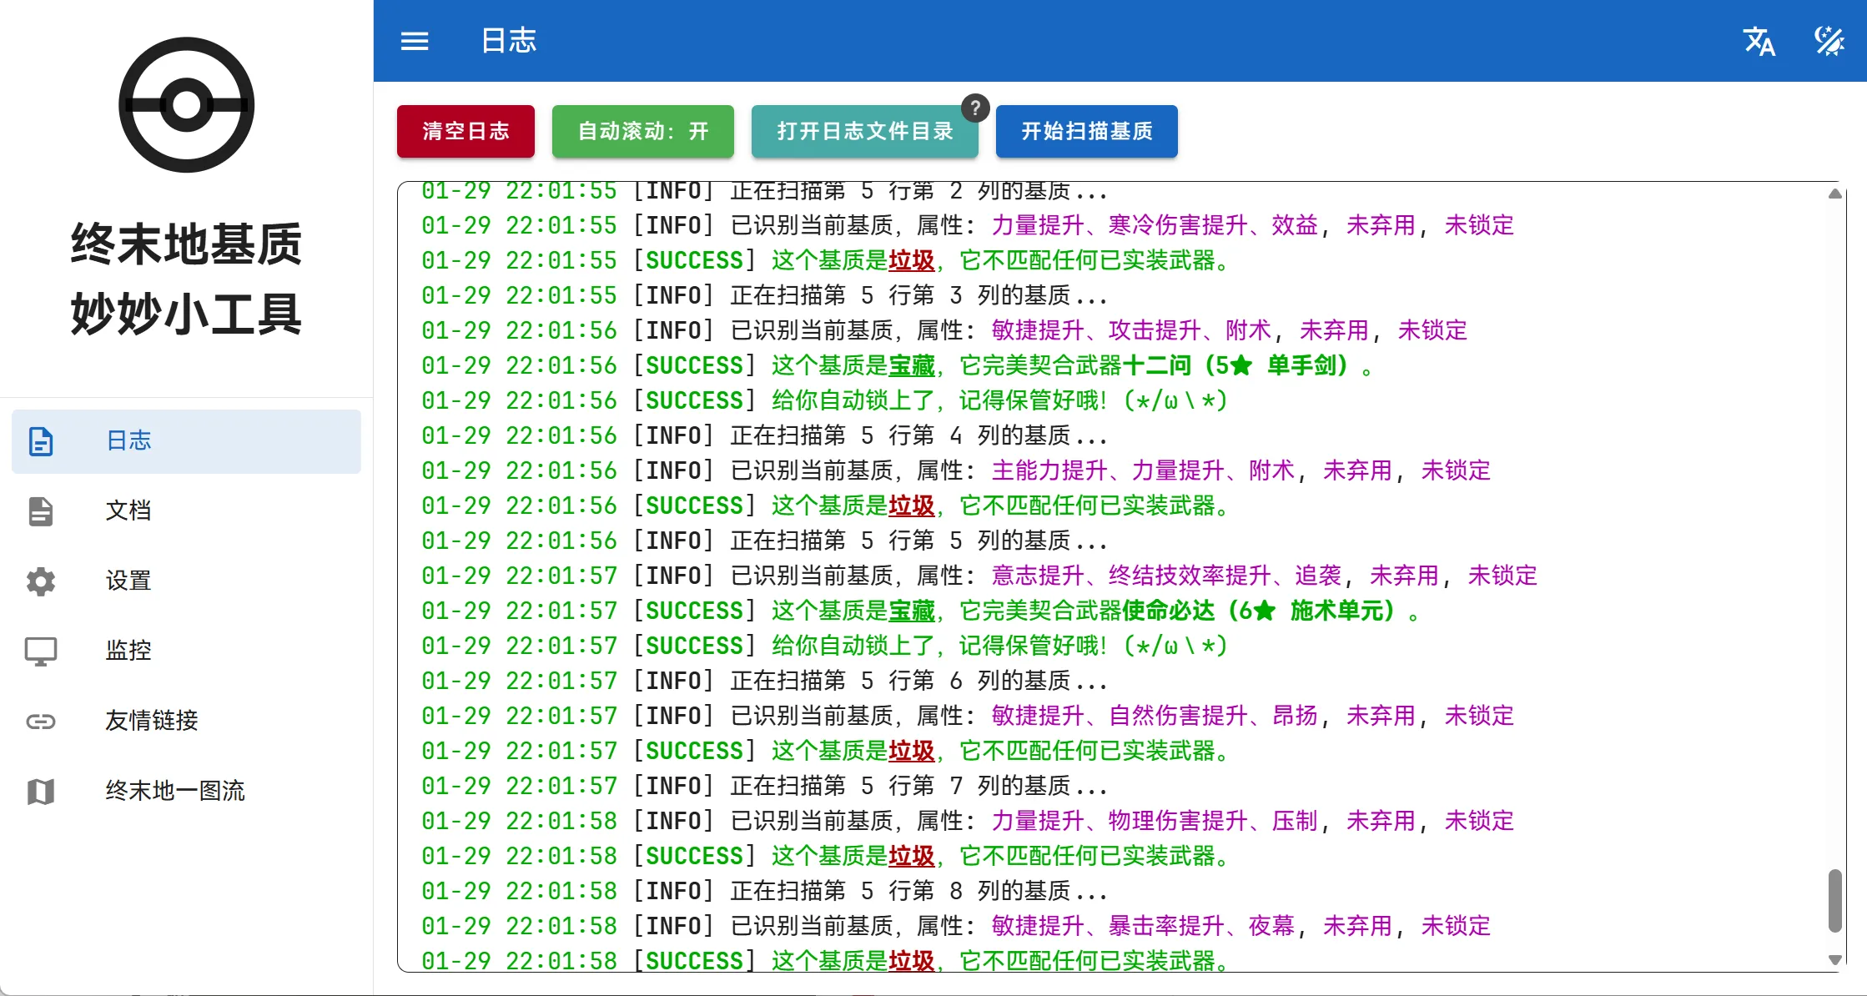Toggle dark mode with the theme icon

click(1829, 41)
